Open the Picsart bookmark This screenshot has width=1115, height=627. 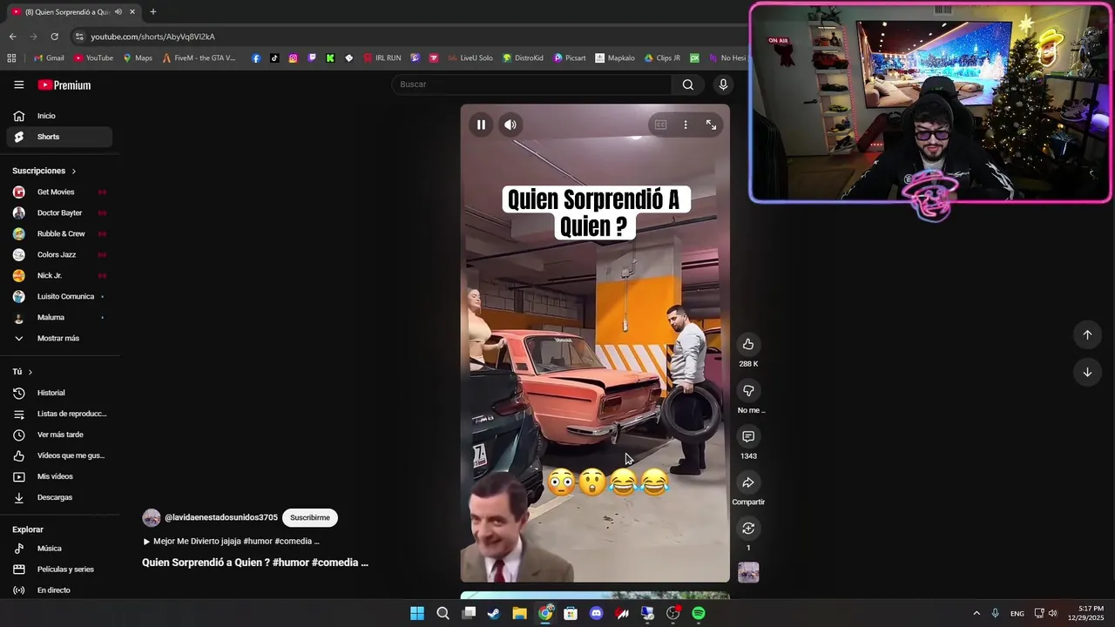point(569,58)
